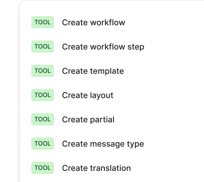Image resolution: width=204 pixels, height=182 pixels.
Task: Click the TOOL badge beside Create layout
Action: point(42,95)
